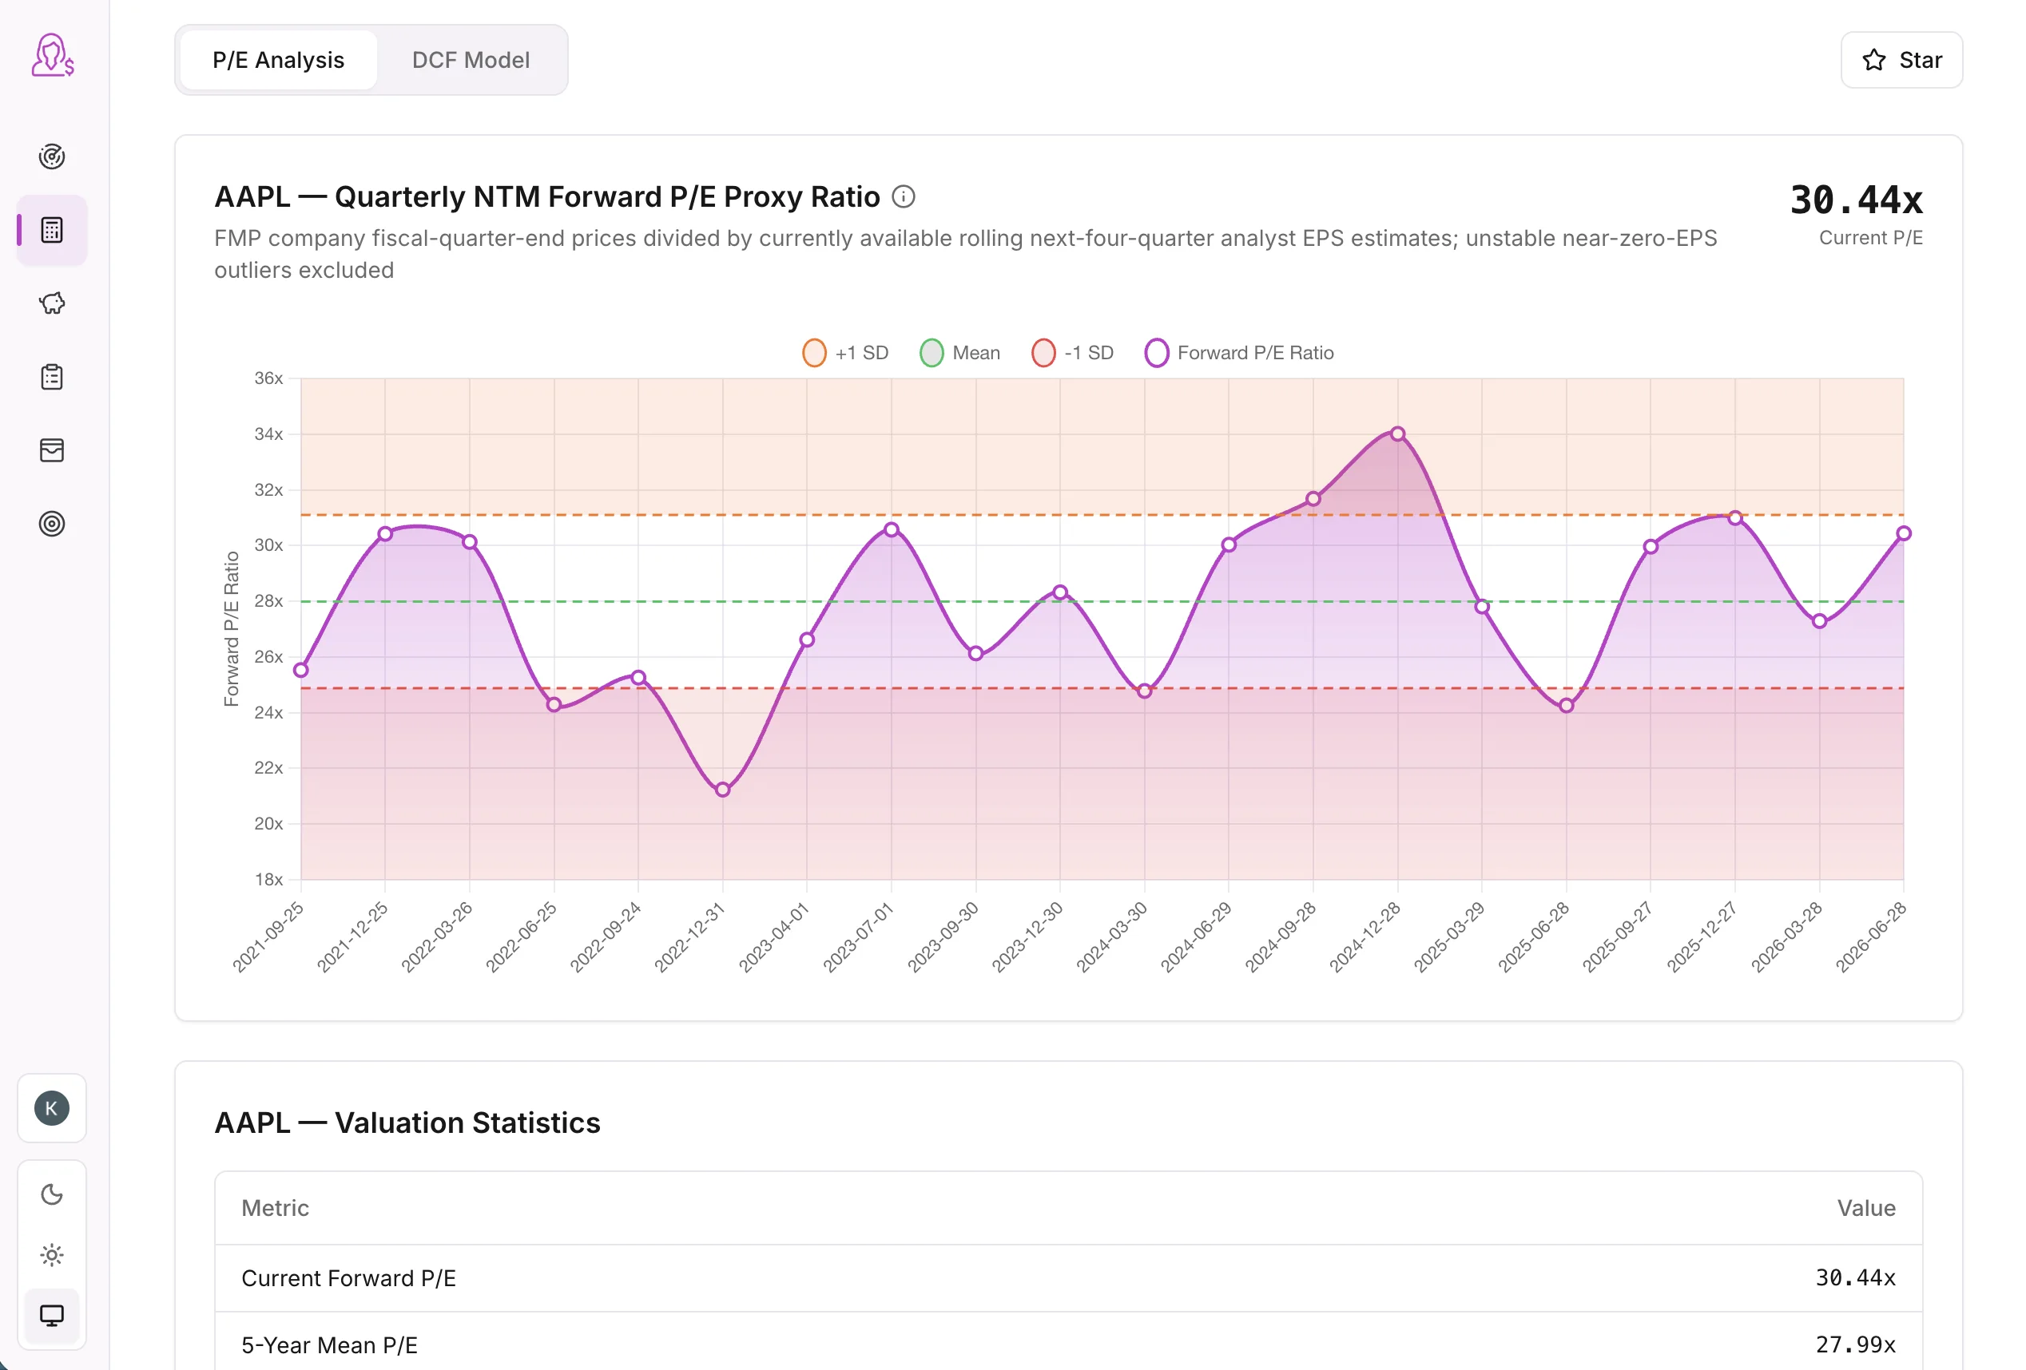Click the Value column header
The height and width of the screenshot is (1370, 2026).
tap(1866, 1208)
